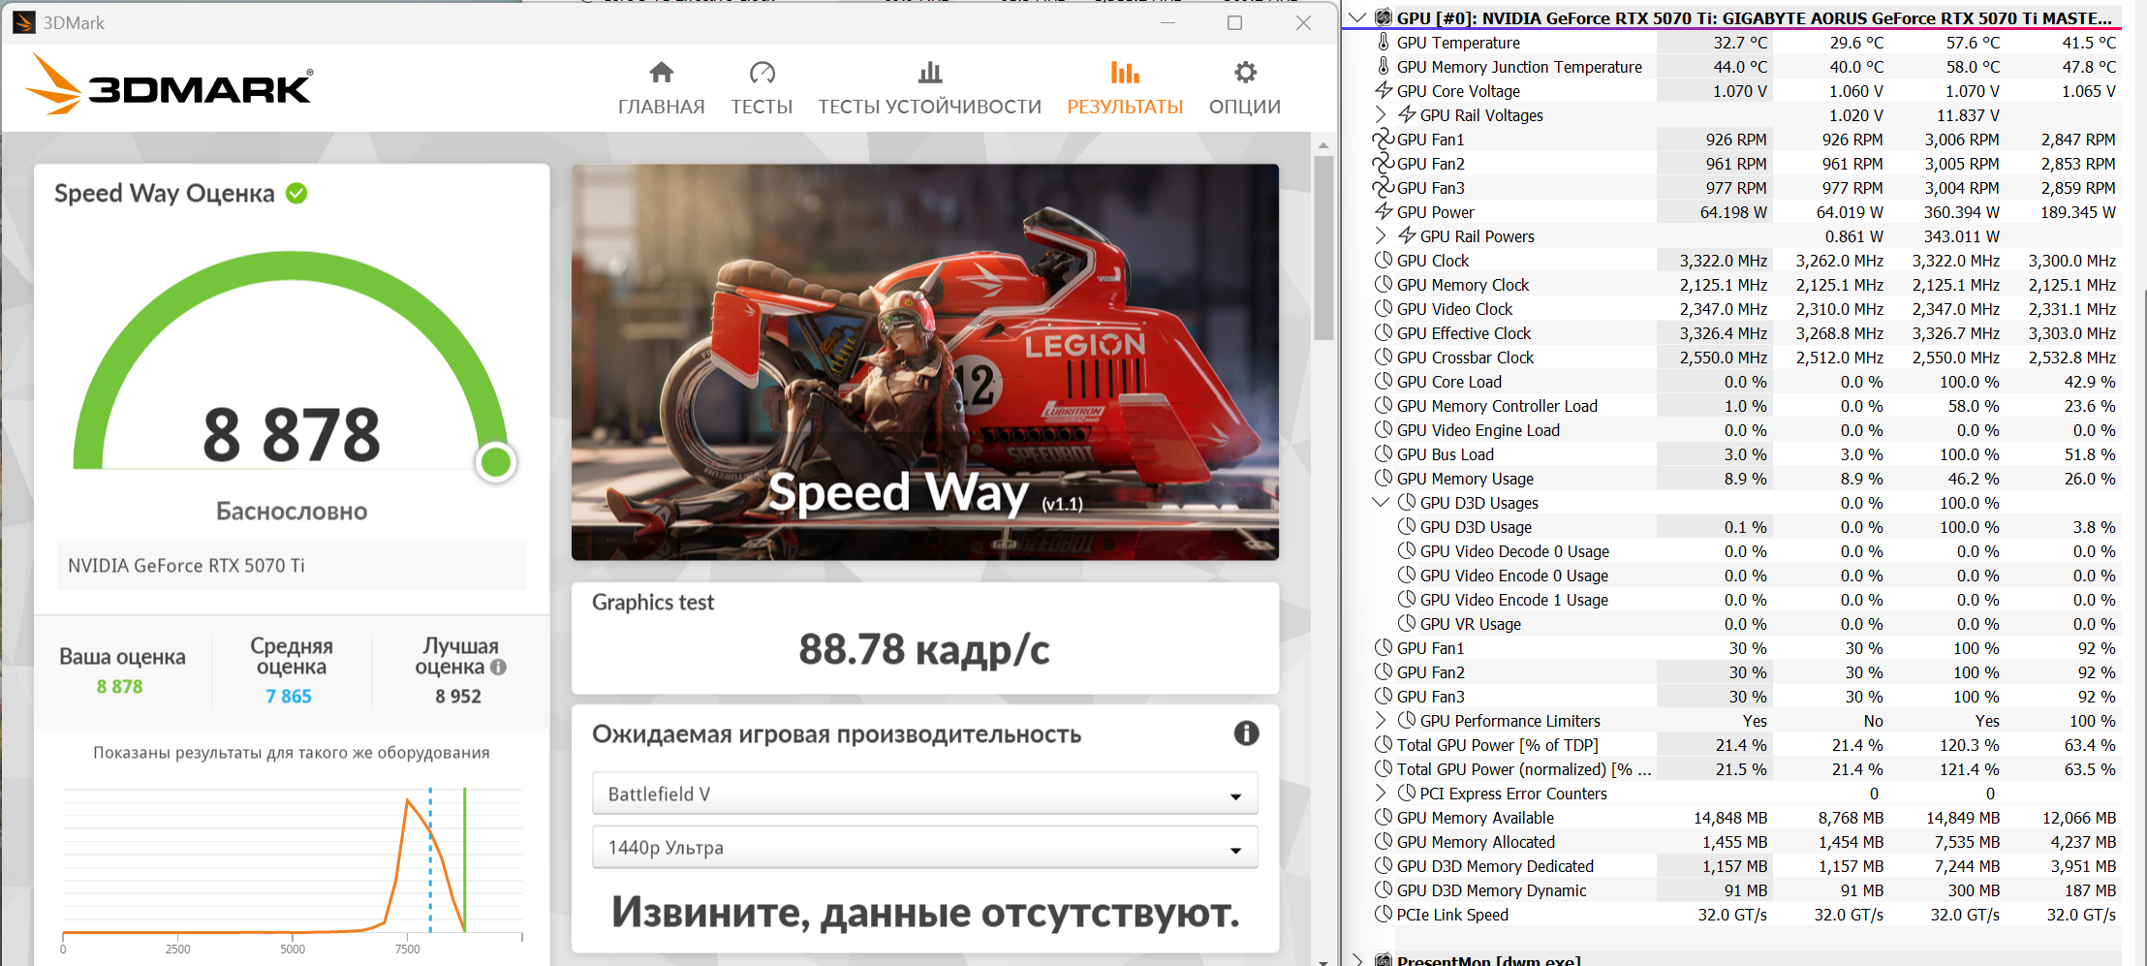Select the РЕЗУЛЬТАТЫ tab
The width and height of the screenshot is (2147, 966).
(x=1125, y=88)
